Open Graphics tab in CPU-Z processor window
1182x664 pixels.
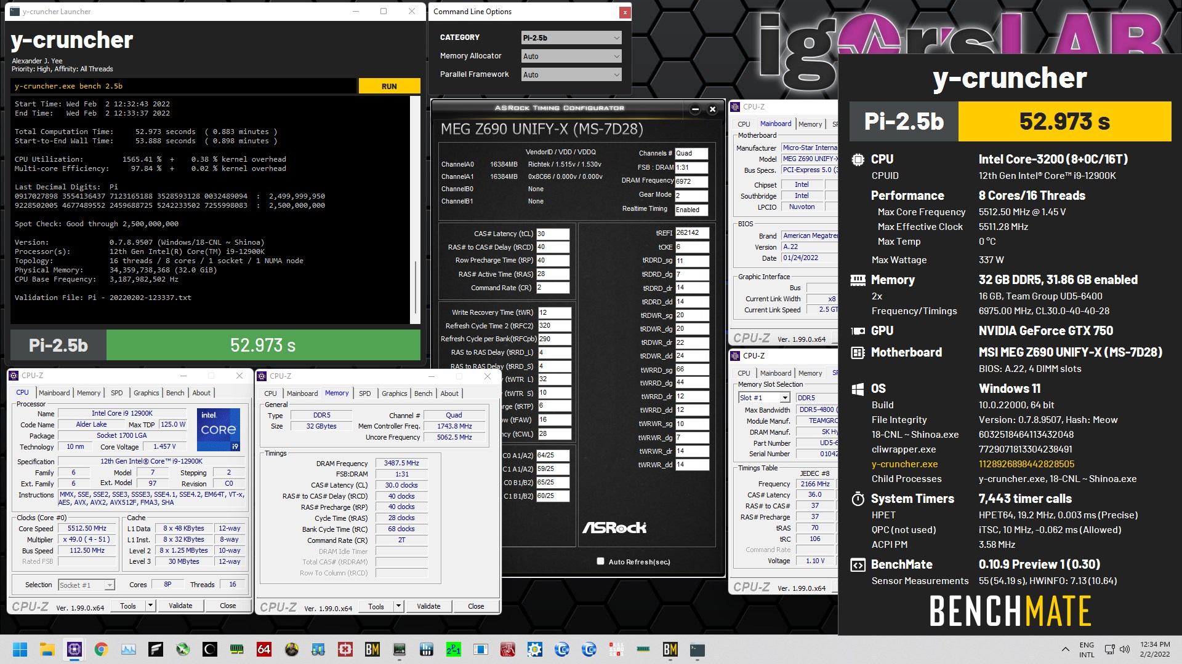pyautogui.click(x=146, y=393)
